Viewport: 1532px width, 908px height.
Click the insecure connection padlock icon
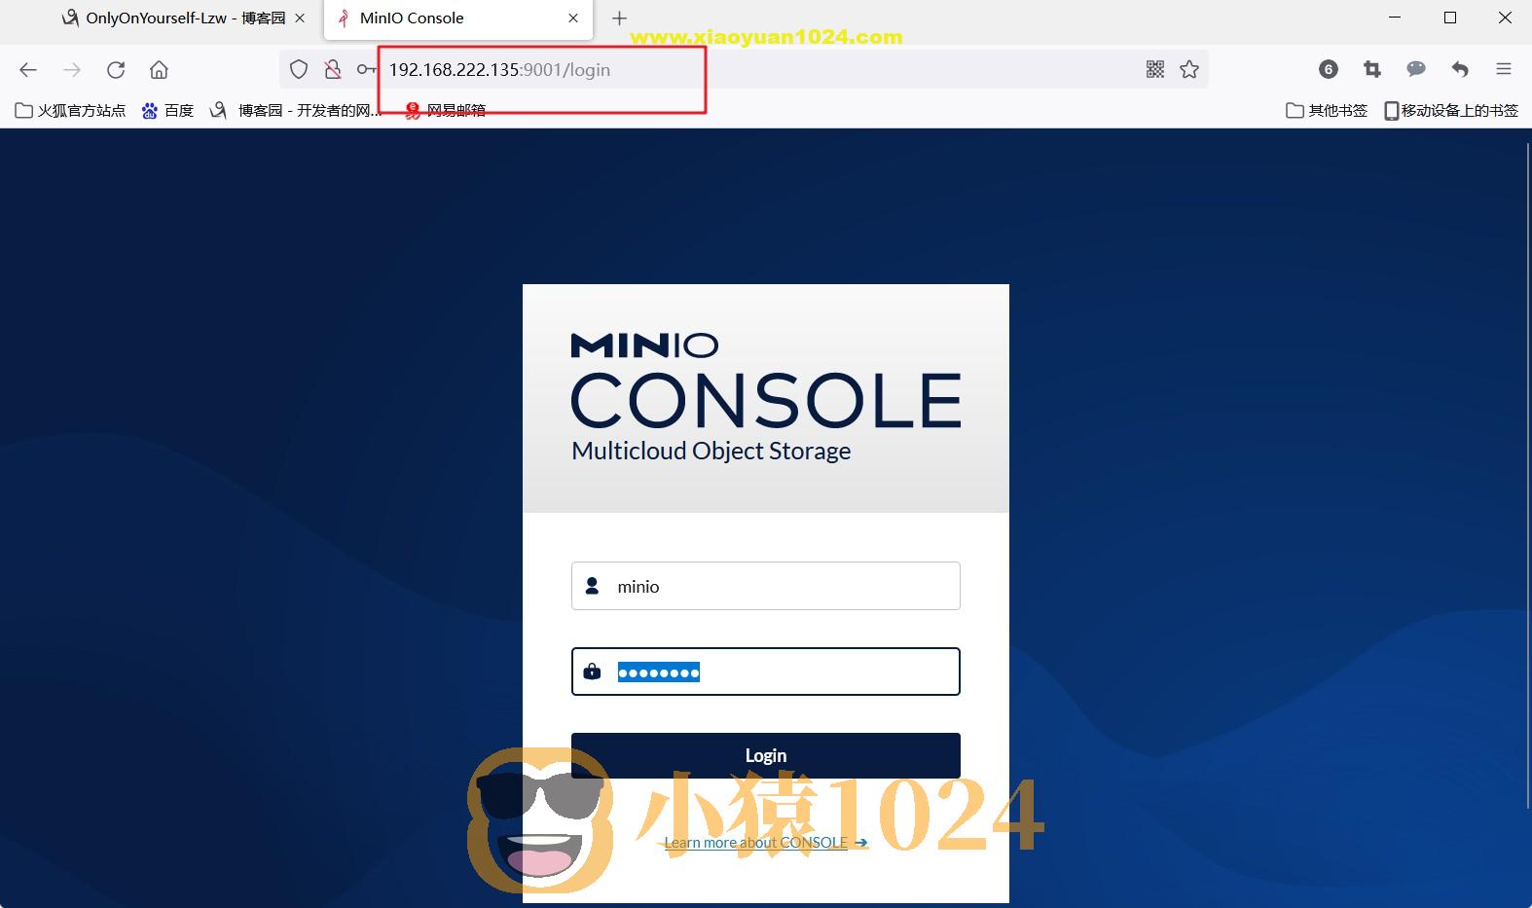click(x=333, y=69)
